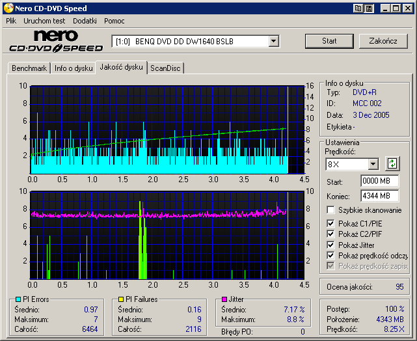Click the Nero app icon in title bar
Image resolution: width=417 pixels, height=341 pixels.
8,8
